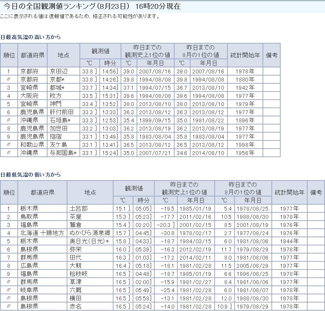
Task: Click the 1880年 statistics start year cell
Action: (x=245, y=79)
